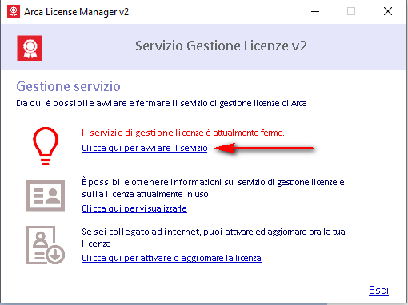This screenshot has height=305, width=408.
Task: Click the 'Se sei collegato ad internet' text
Action: [x=214, y=238]
